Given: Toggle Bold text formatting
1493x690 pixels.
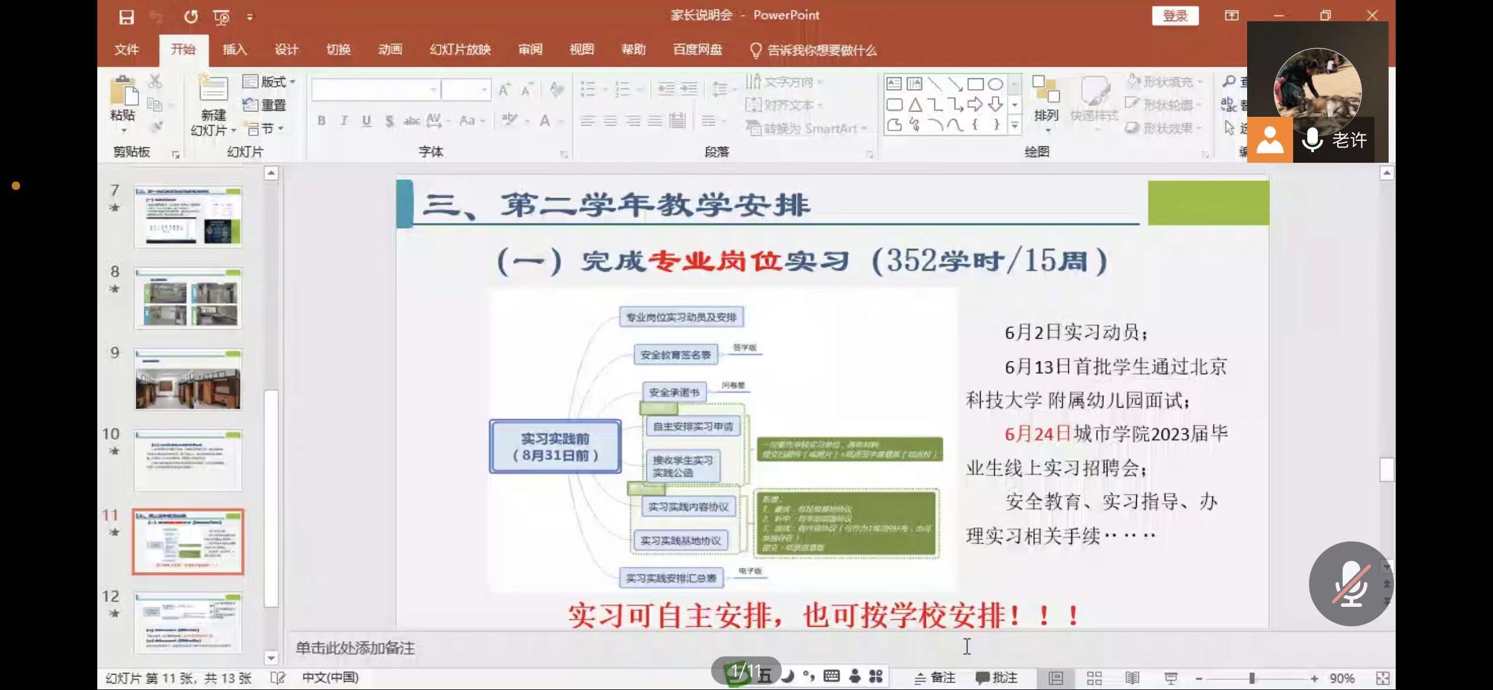Looking at the screenshot, I should pyautogui.click(x=321, y=120).
